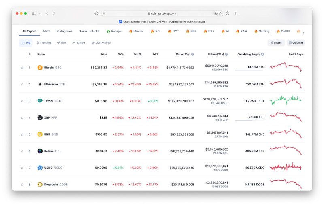This screenshot has width=324, height=206.
Task: Select the Solana logo icon
Action: [x=40, y=151]
